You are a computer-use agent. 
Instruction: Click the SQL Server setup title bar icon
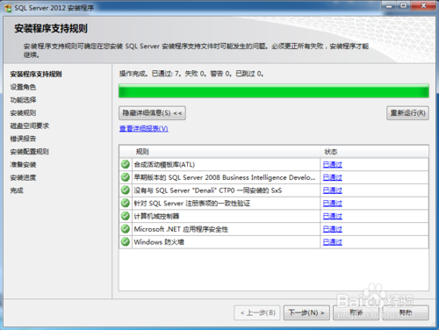(x=8, y=8)
